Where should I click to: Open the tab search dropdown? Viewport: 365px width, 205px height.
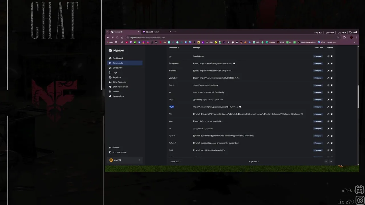pyautogui.click(x=108, y=32)
